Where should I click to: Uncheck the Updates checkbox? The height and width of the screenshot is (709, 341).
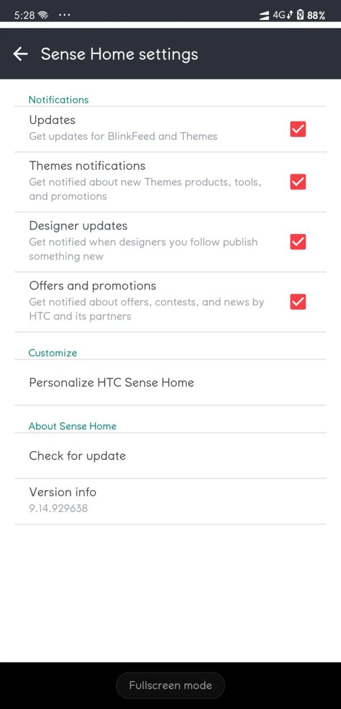click(298, 129)
